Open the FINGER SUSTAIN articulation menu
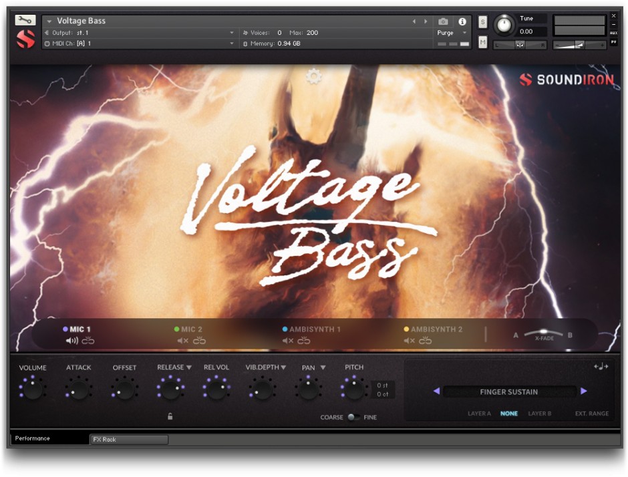Viewport: 628px width, 477px height. tap(510, 391)
